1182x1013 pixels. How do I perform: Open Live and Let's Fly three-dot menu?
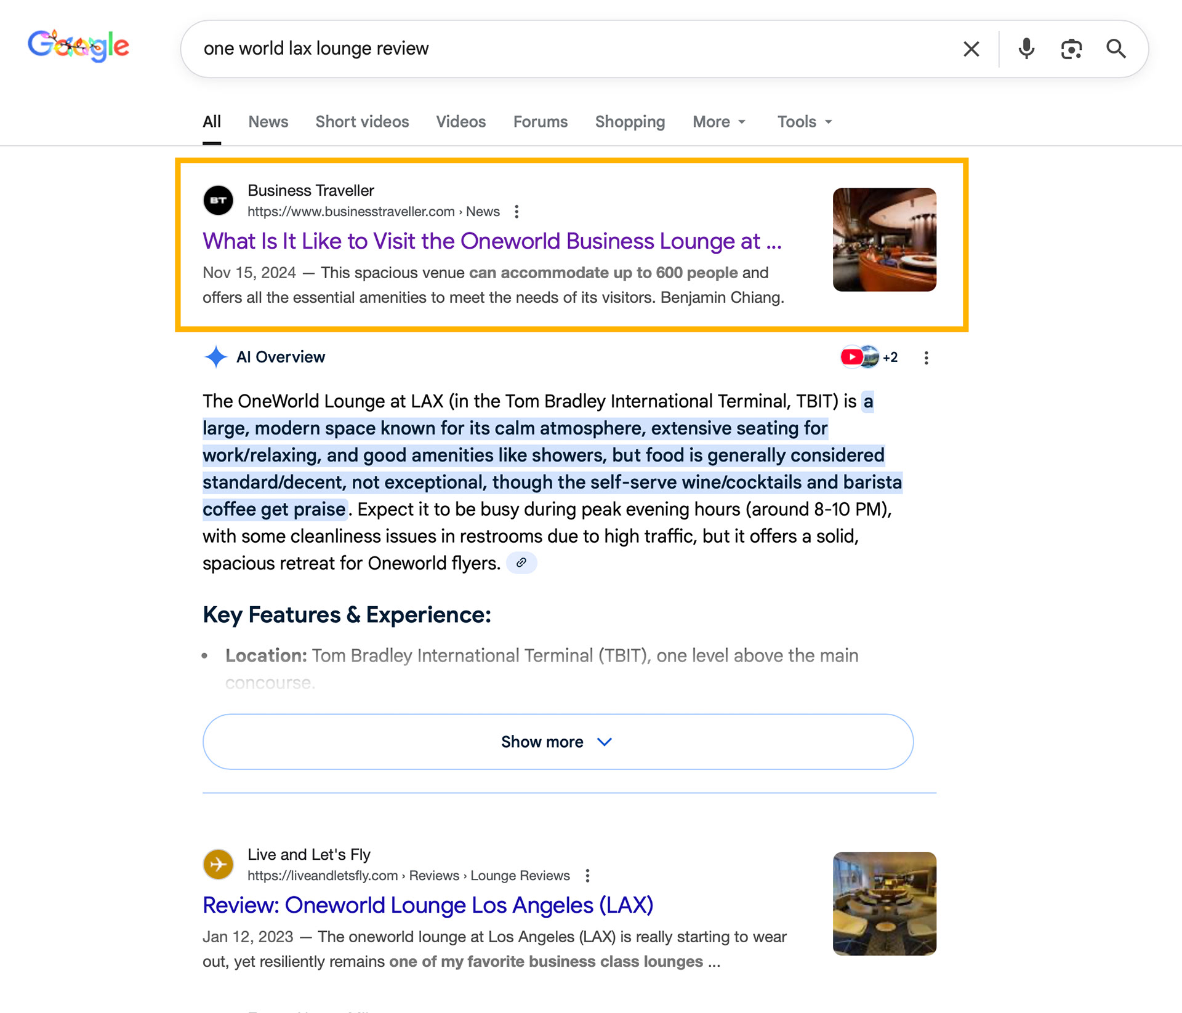[587, 875]
